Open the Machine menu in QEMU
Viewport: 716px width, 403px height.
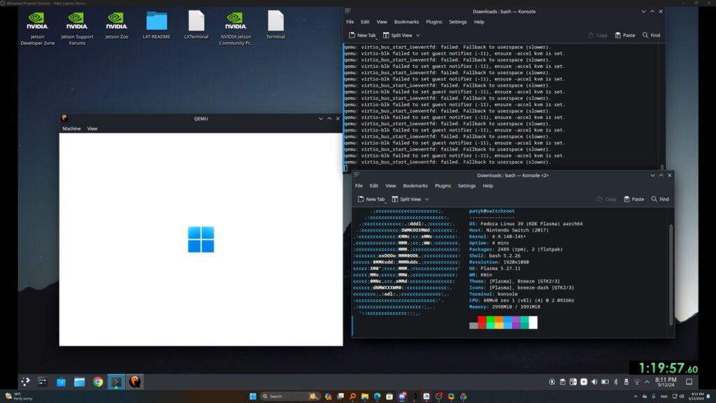72,128
